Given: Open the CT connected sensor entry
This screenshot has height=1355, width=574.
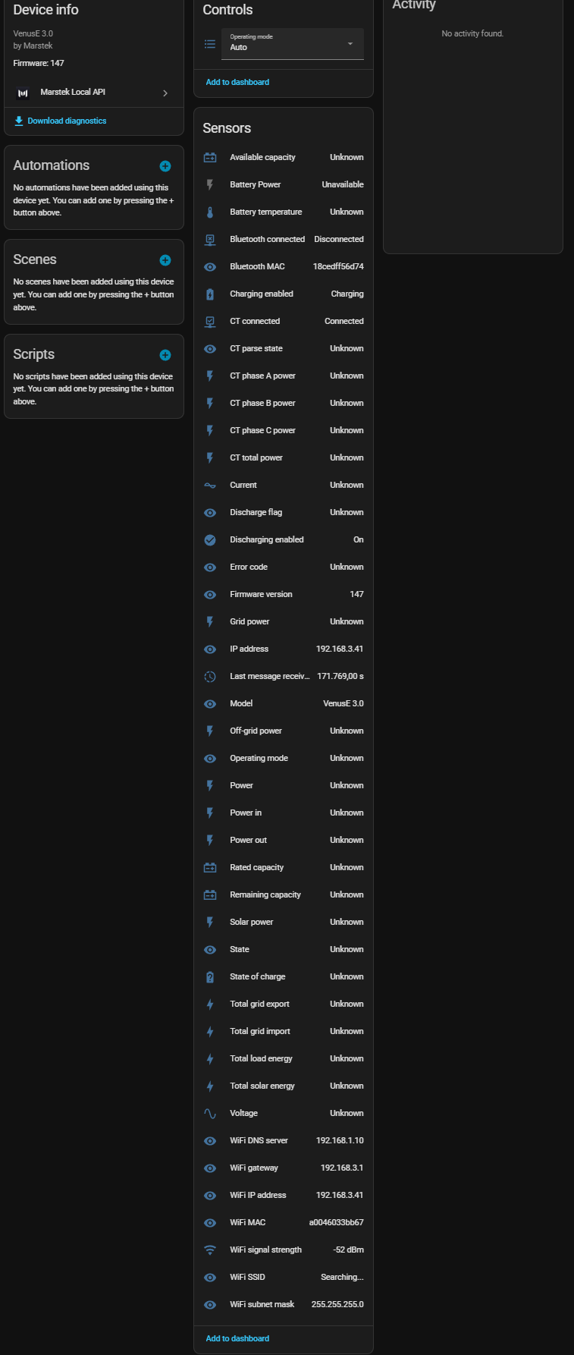Looking at the screenshot, I should (283, 322).
